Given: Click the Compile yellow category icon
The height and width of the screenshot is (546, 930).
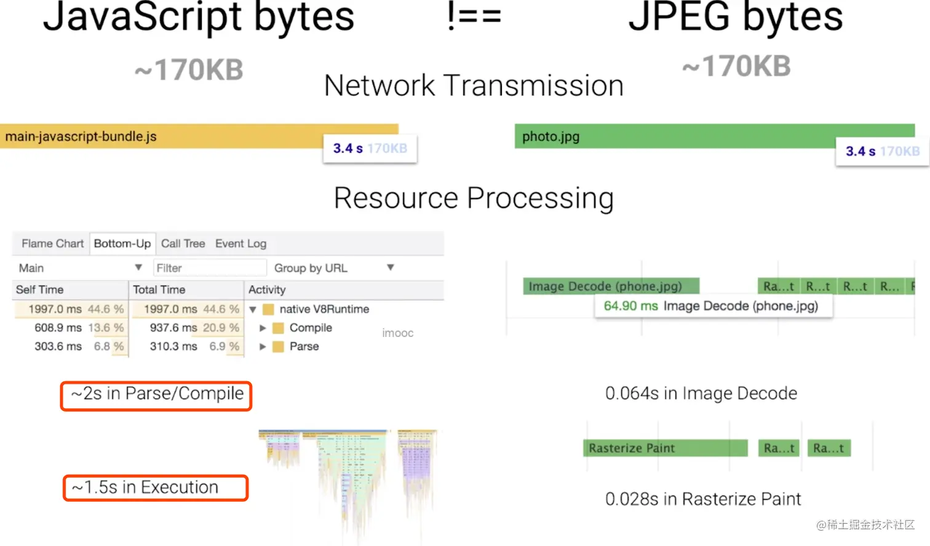Looking at the screenshot, I should pyautogui.click(x=278, y=328).
